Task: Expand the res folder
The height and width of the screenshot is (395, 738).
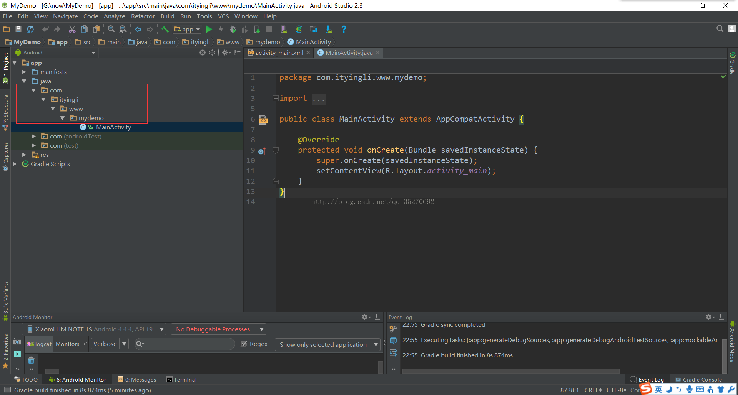Action: (x=24, y=155)
